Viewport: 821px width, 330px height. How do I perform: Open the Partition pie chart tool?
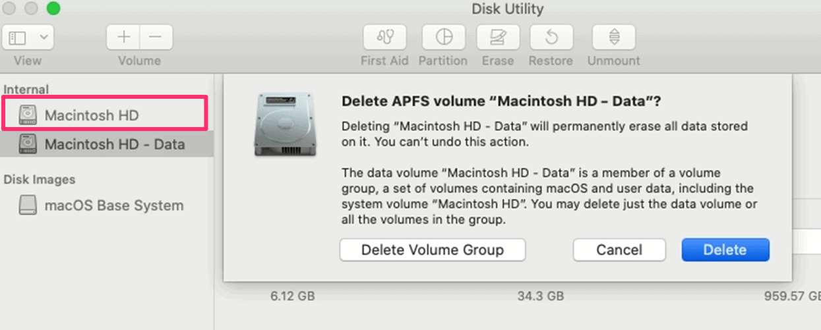point(443,38)
